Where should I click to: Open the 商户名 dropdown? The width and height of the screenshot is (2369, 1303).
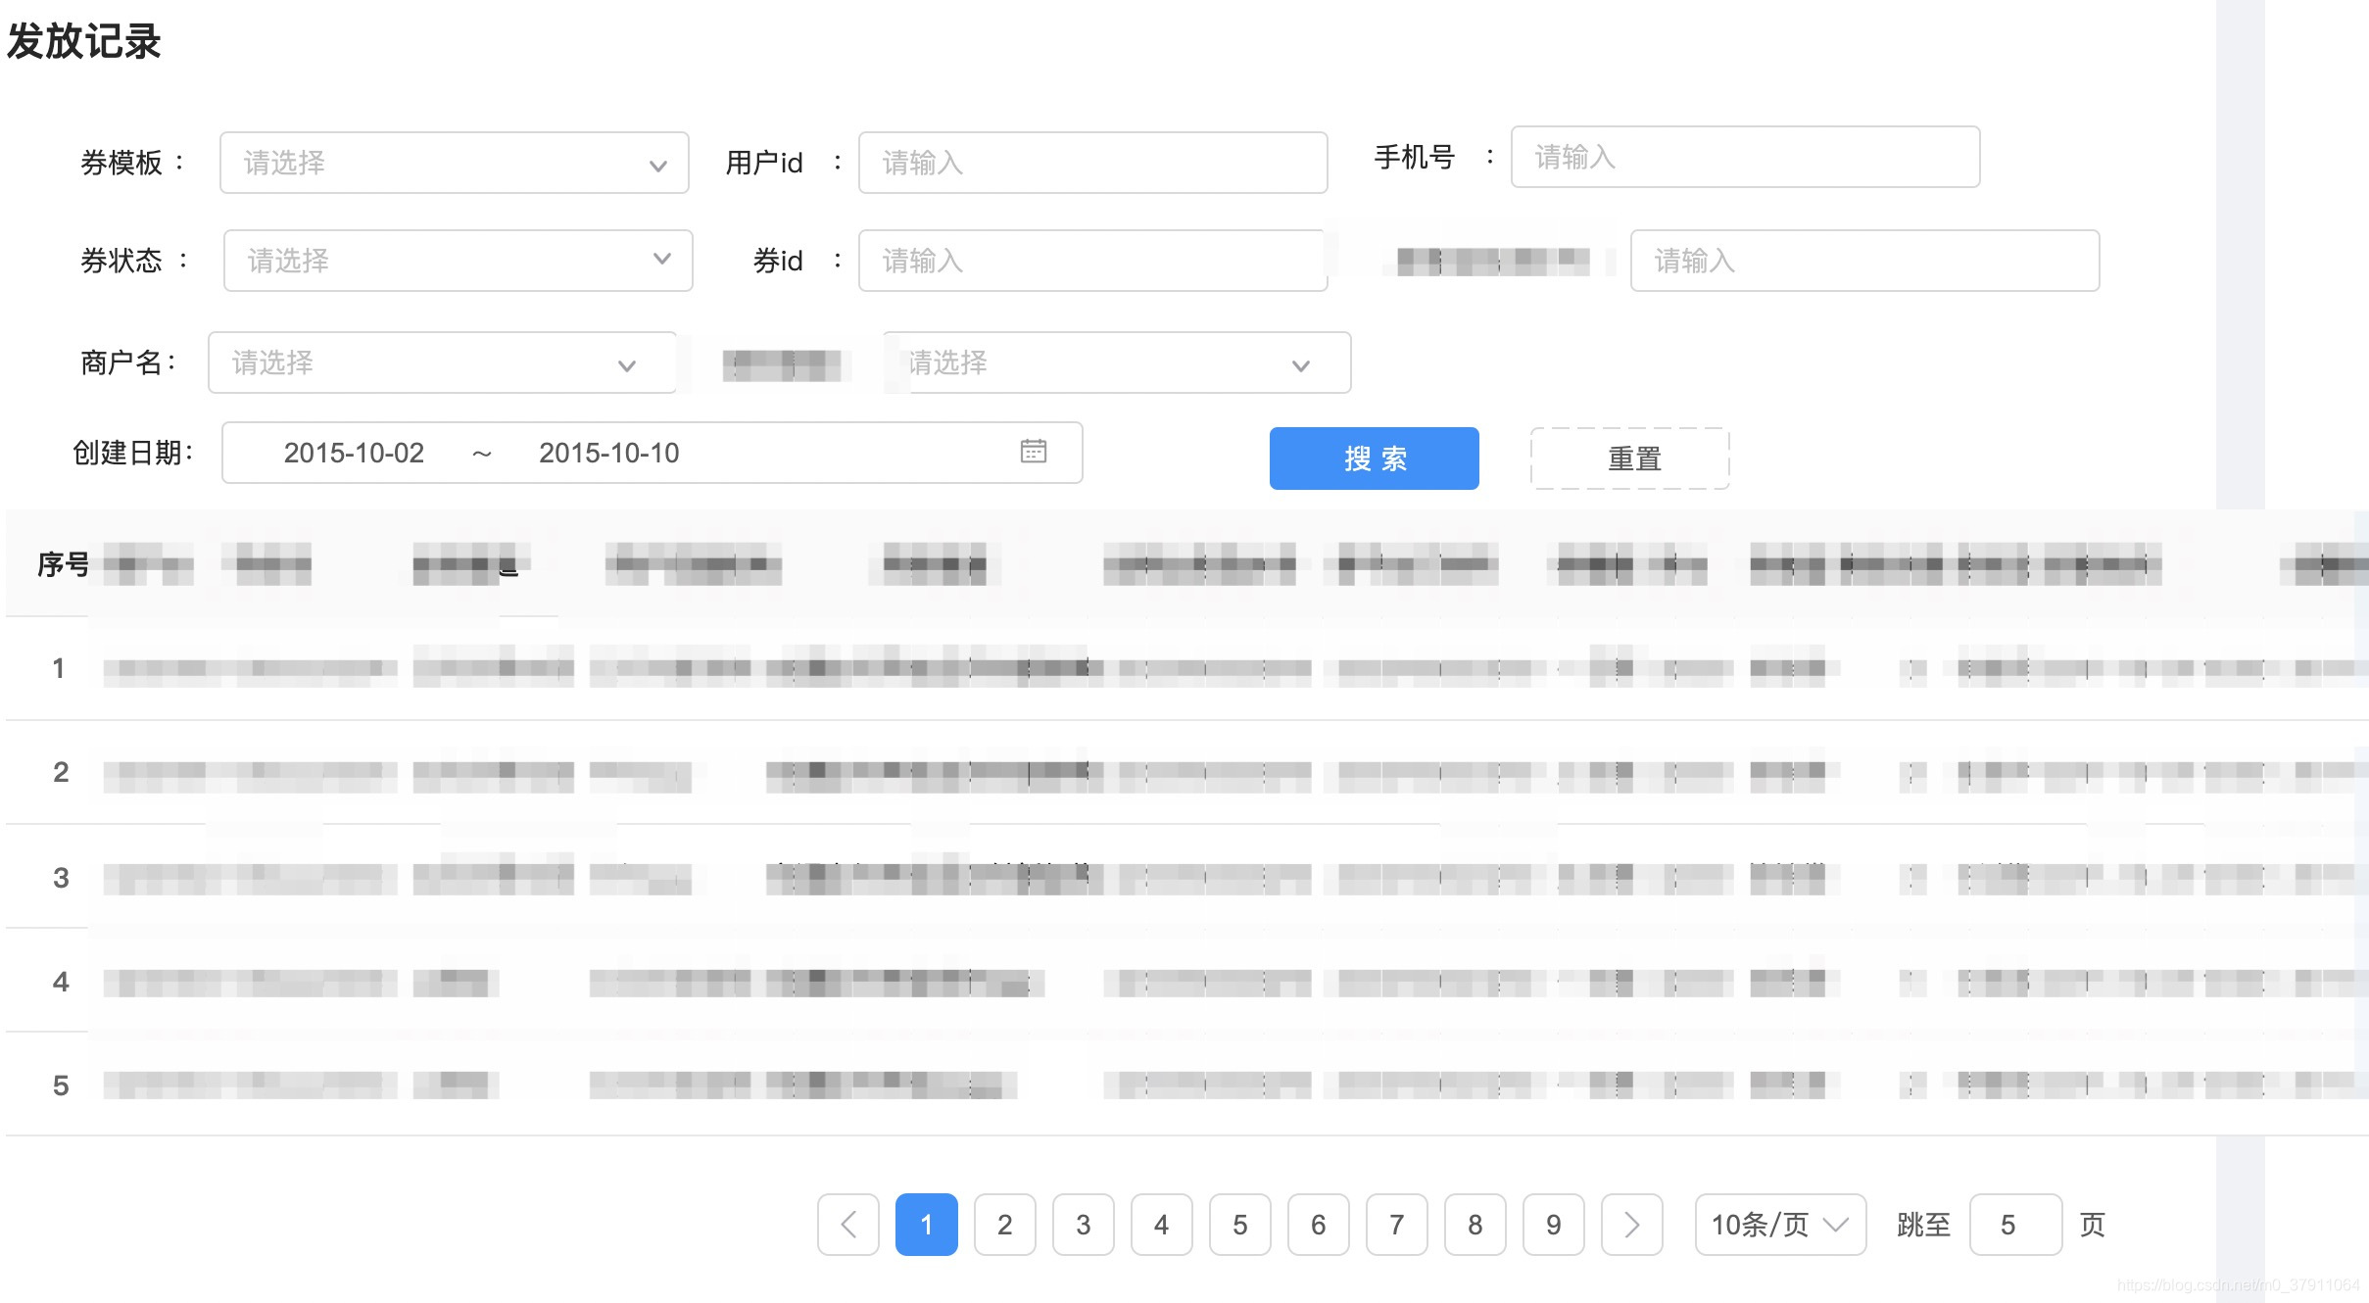442,362
